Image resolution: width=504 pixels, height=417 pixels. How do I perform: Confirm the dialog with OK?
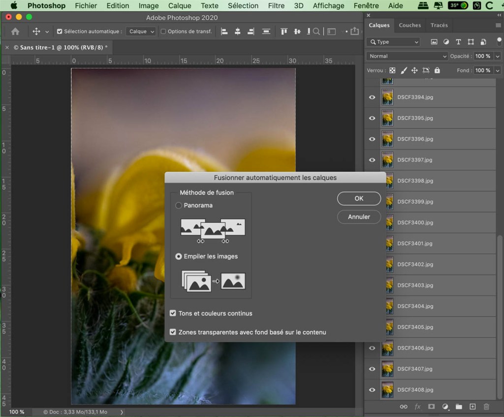[359, 198]
